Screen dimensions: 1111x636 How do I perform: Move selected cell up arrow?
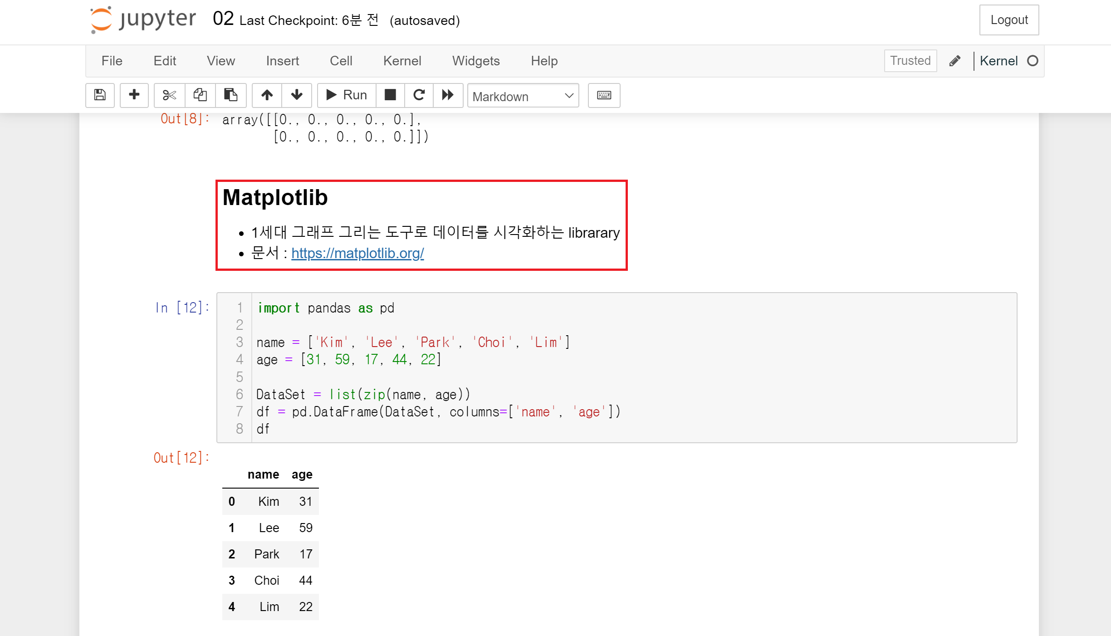click(267, 95)
